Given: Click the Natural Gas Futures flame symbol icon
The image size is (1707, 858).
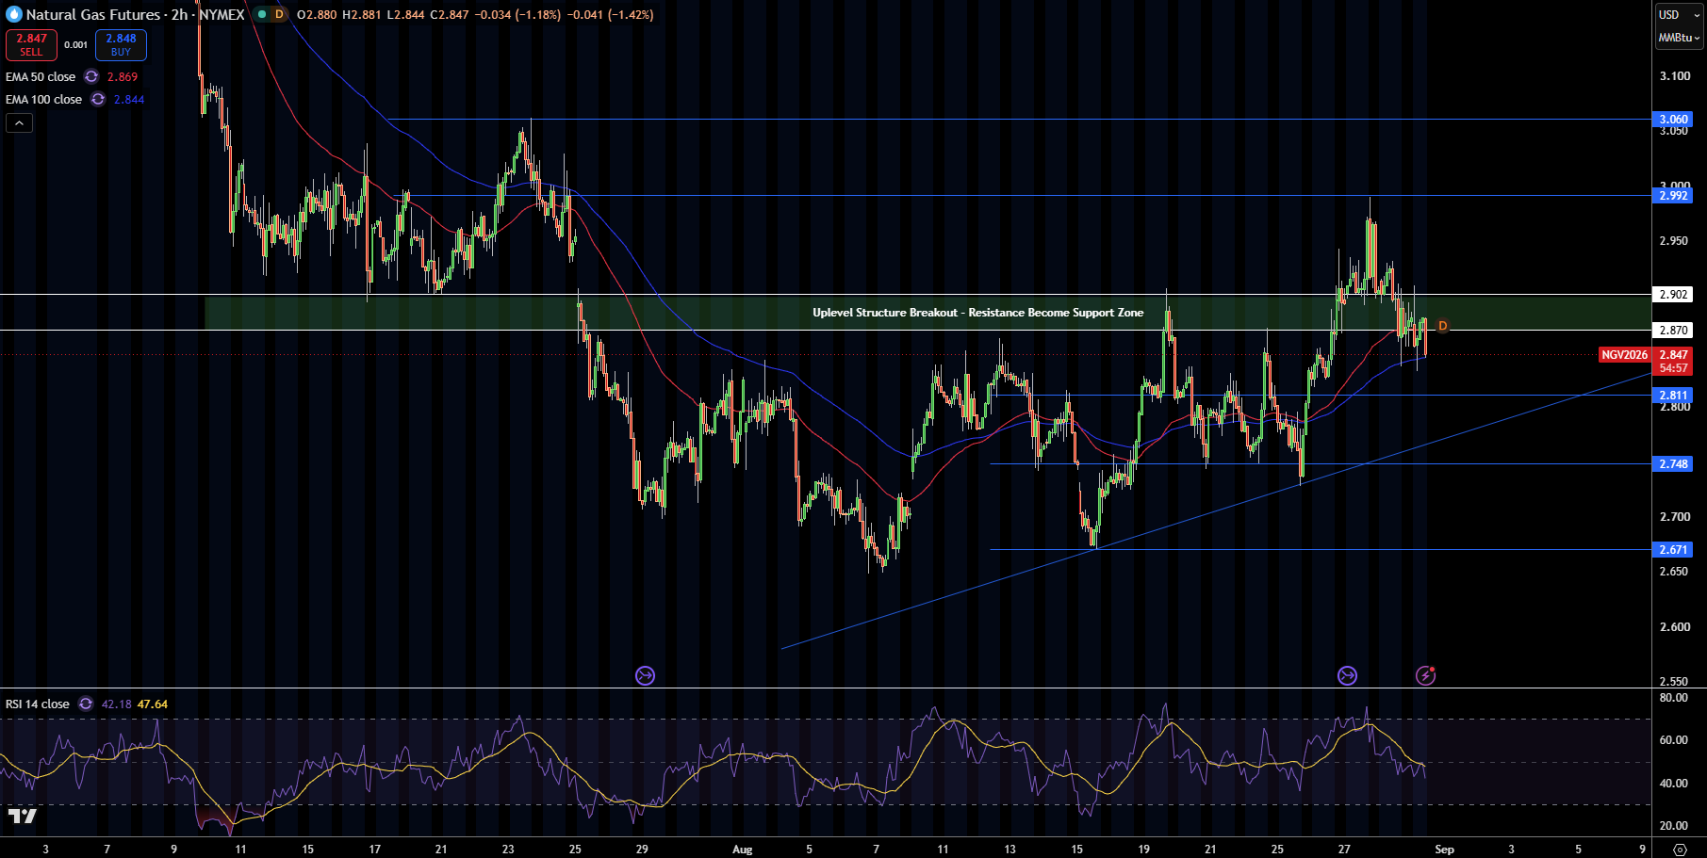Looking at the screenshot, I should 13,14.
